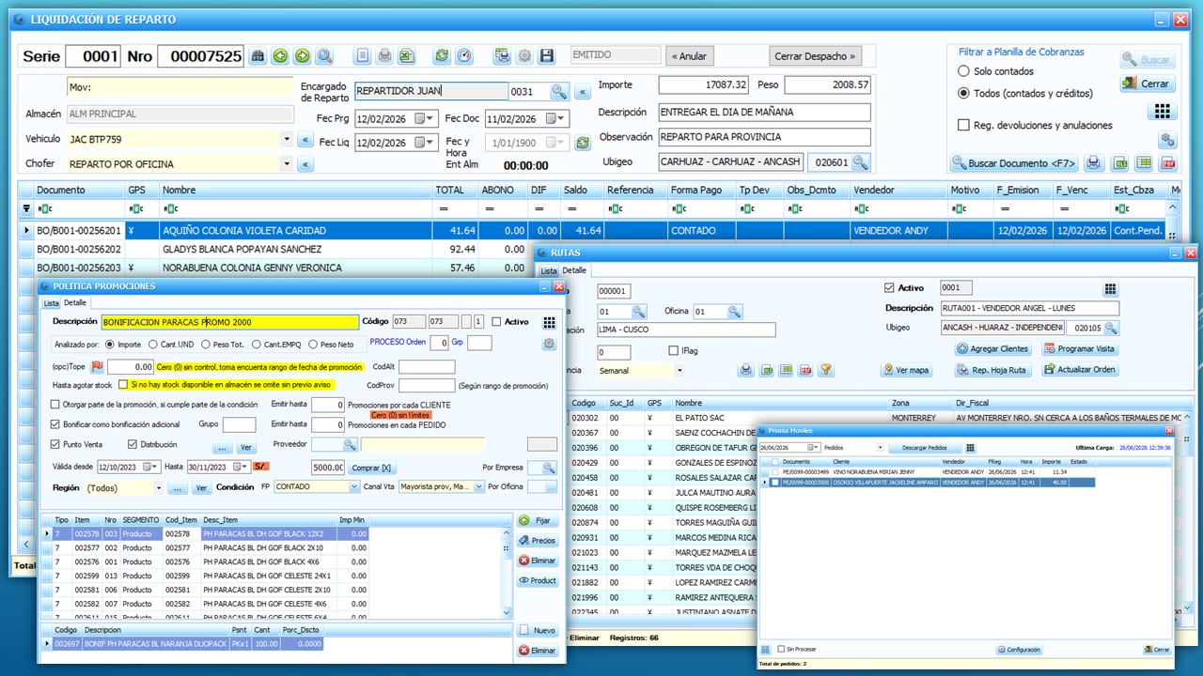Click the PDF icon beside Buscar Documento
Image resolution: width=1203 pixels, height=676 pixels.
tap(1169, 163)
